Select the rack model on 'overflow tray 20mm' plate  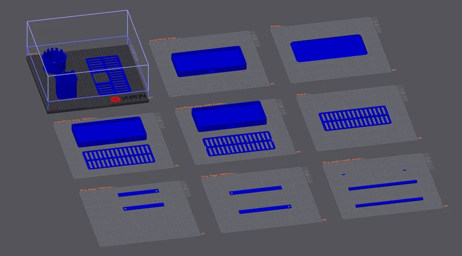(118, 157)
